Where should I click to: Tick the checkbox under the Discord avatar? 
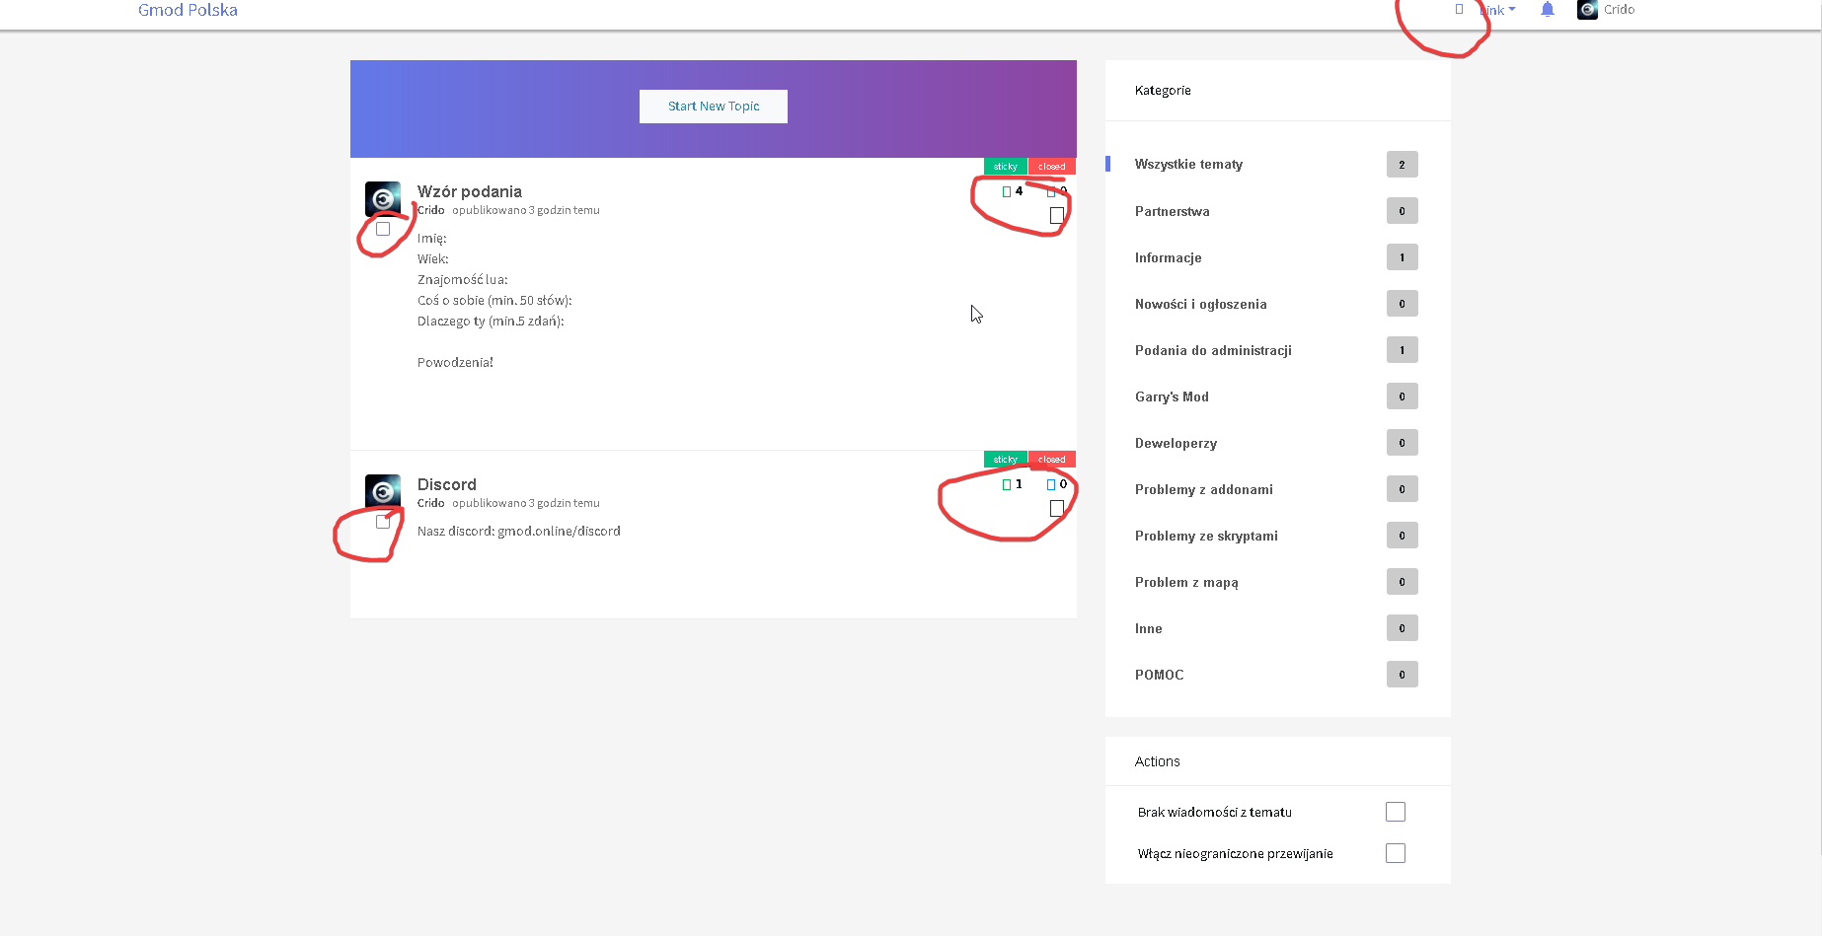[x=382, y=522]
